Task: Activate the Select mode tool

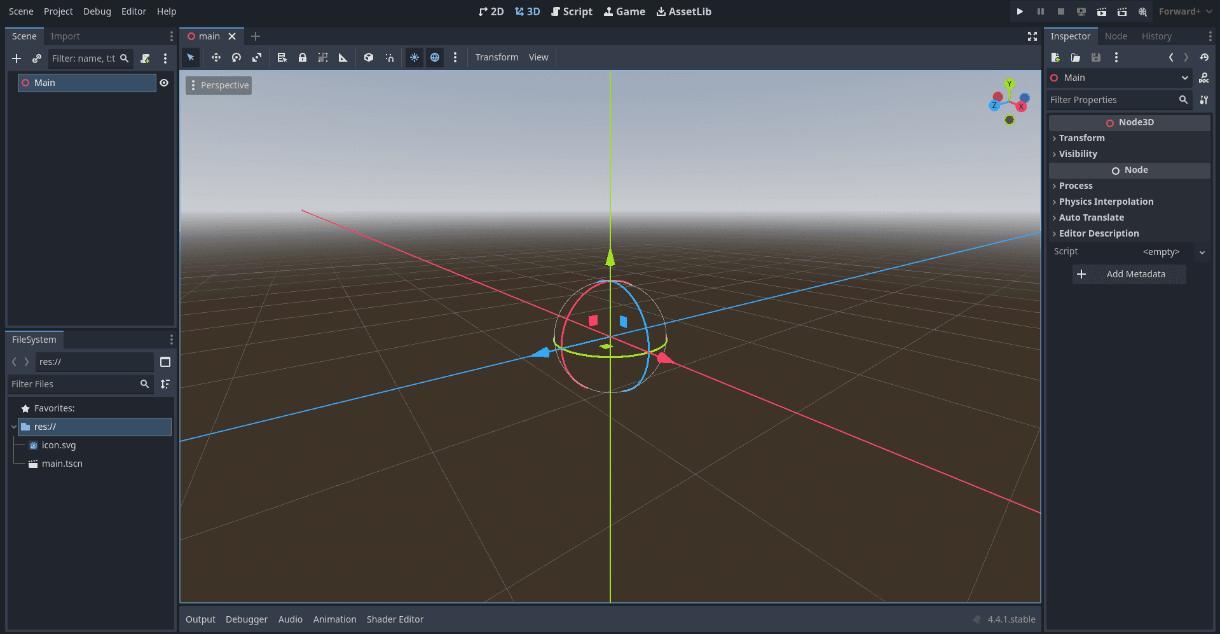Action: click(x=191, y=57)
